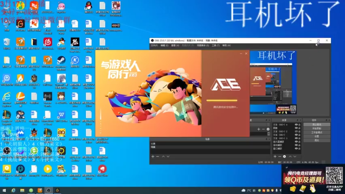Add a new scene with plus icon
This screenshot has height=194, width=345.
(153, 156)
